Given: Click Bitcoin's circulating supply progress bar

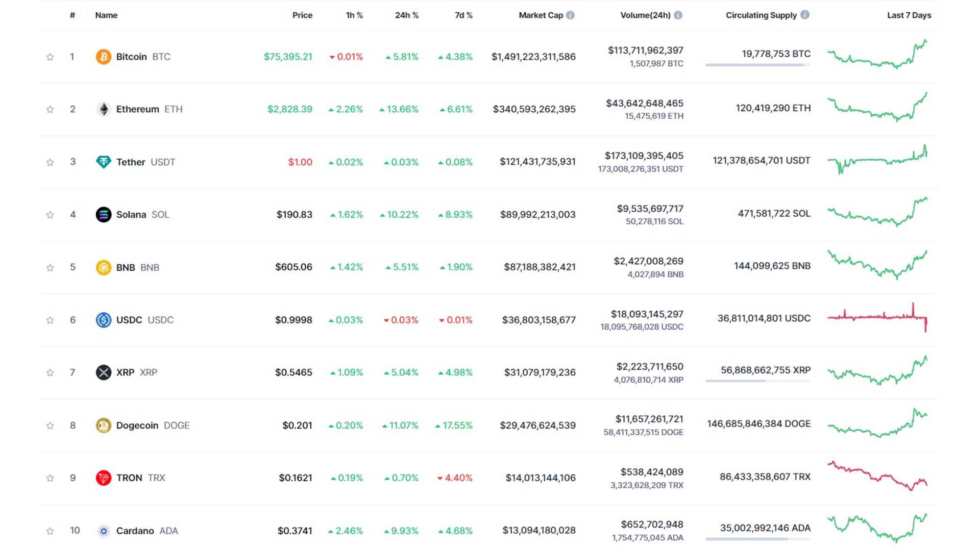Looking at the screenshot, I should pyautogui.click(x=757, y=64).
